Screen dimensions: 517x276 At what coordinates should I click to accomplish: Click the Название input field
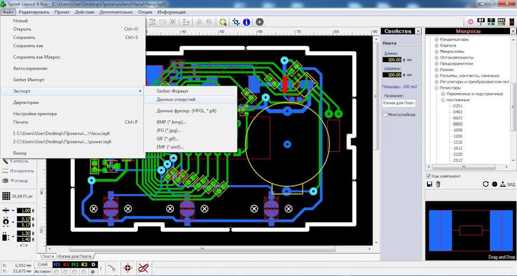click(399, 103)
